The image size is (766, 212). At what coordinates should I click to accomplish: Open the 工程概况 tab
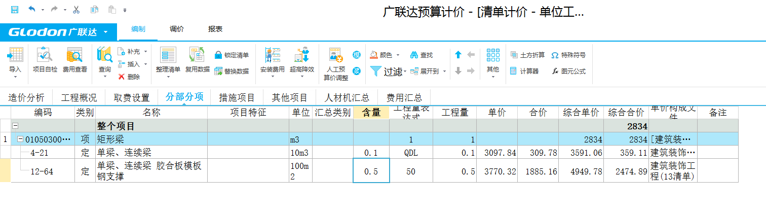[x=79, y=97]
